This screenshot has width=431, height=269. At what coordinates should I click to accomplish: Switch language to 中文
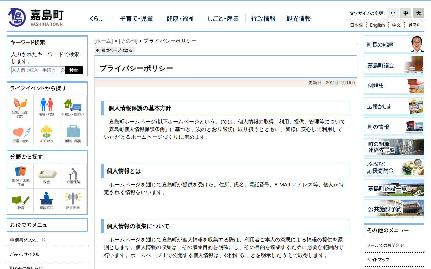click(x=396, y=25)
